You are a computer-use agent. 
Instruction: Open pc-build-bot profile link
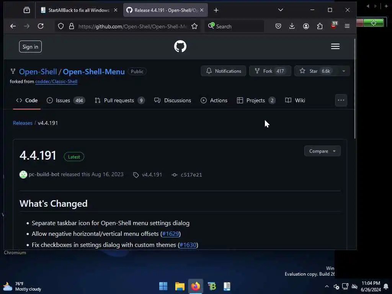tap(44, 174)
